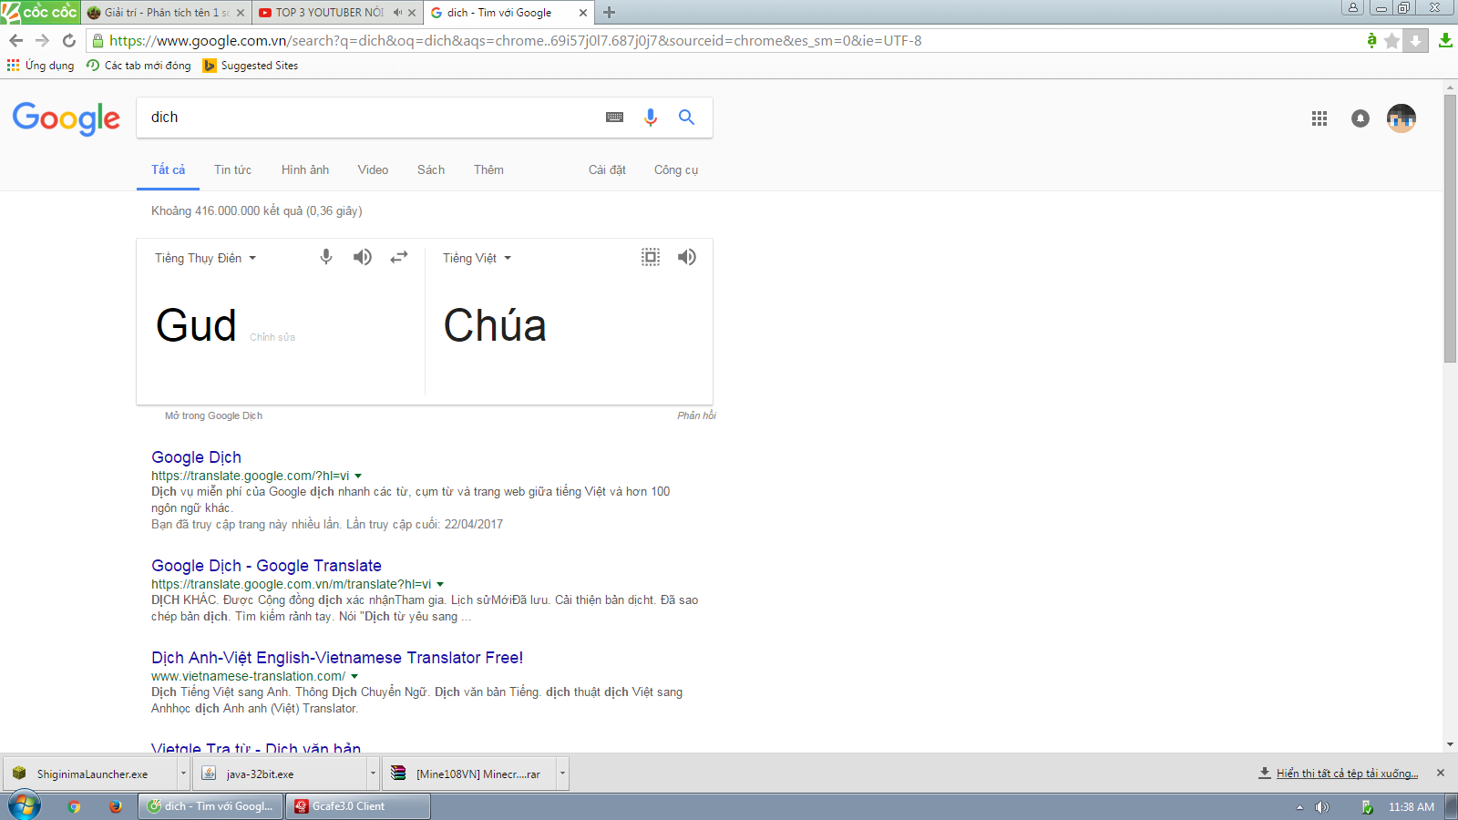Open the Gcafe3.0 Client taskbar window

pos(358,806)
